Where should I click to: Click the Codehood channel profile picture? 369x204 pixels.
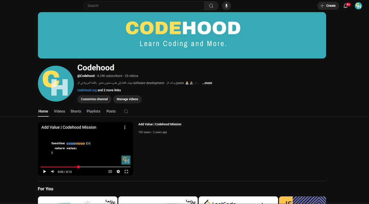(x=56, y=84)
